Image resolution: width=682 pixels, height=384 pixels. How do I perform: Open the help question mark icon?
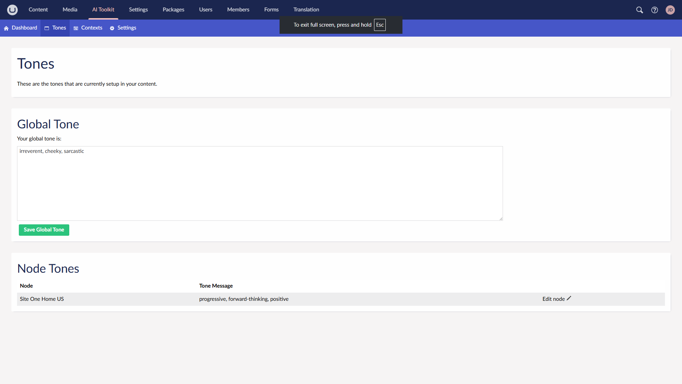tap(654, 10)
